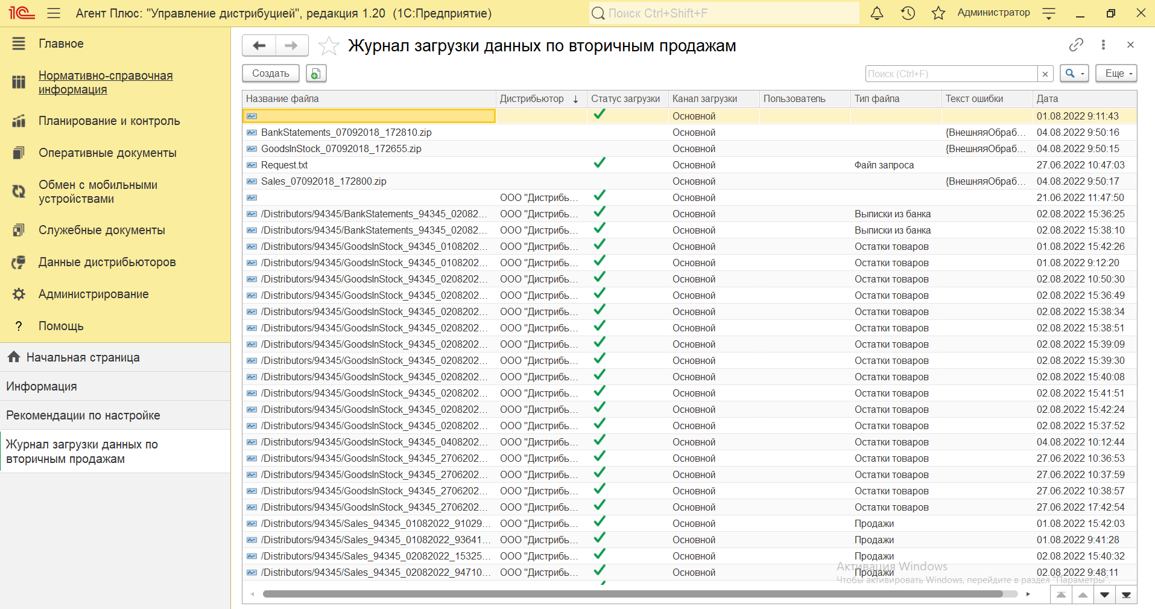Switch to Журнал загрузки данных по вторичным продажам tab

coord(115,451)
